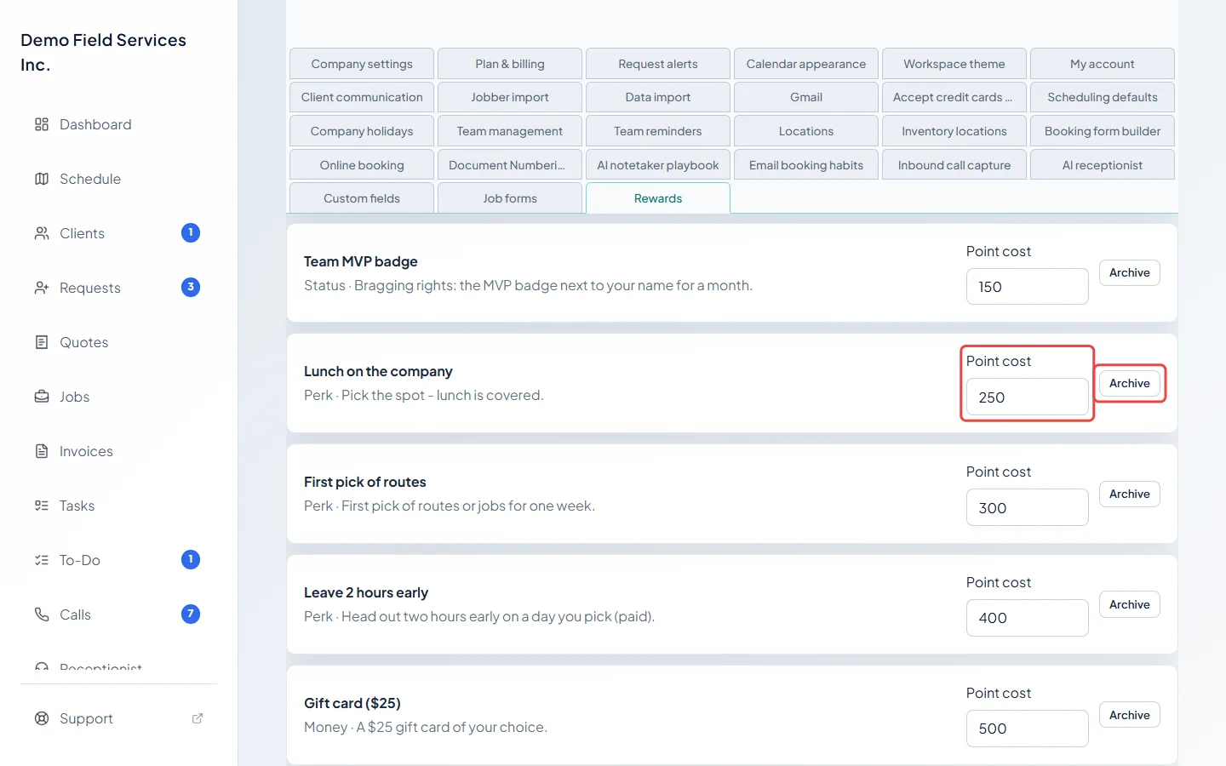Select the active Rewards tab
This screenshot has width=1226, height=766.
tap(658, 198)
